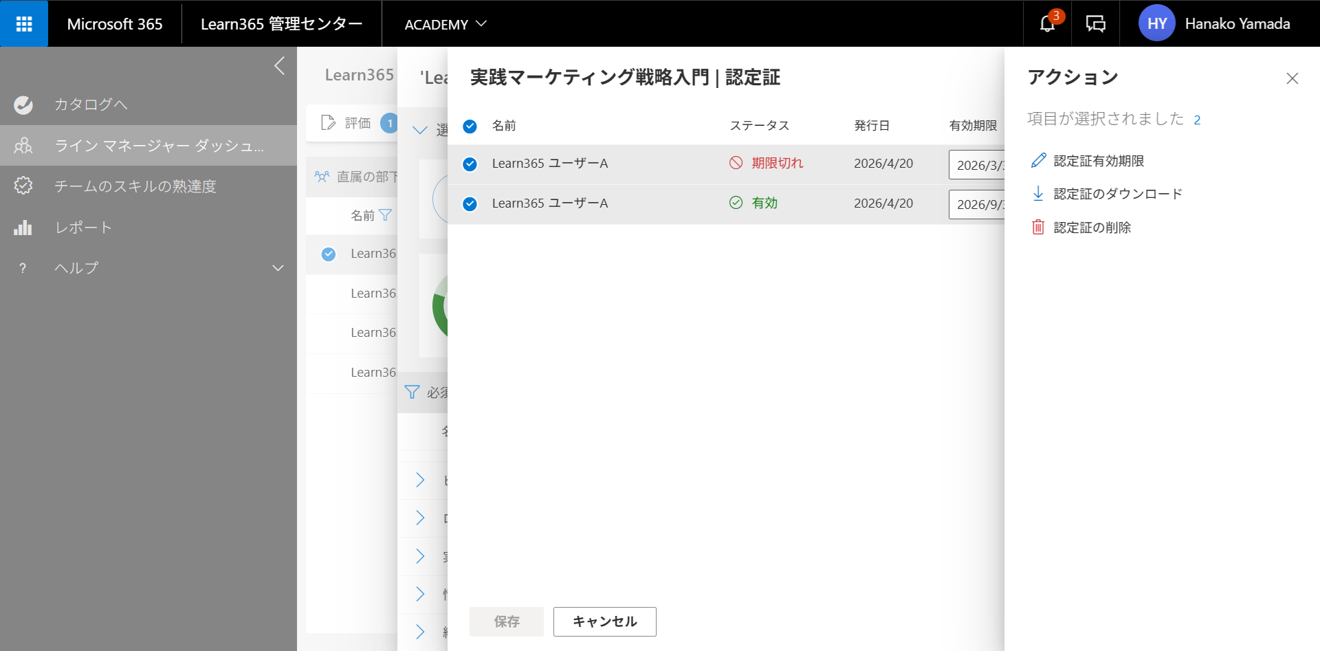Viewport: 1320px width, 651px height.
Task: Click the 認定証有効期限 pencil icon
Action: pyautogui.click(x=1038, y=160)
